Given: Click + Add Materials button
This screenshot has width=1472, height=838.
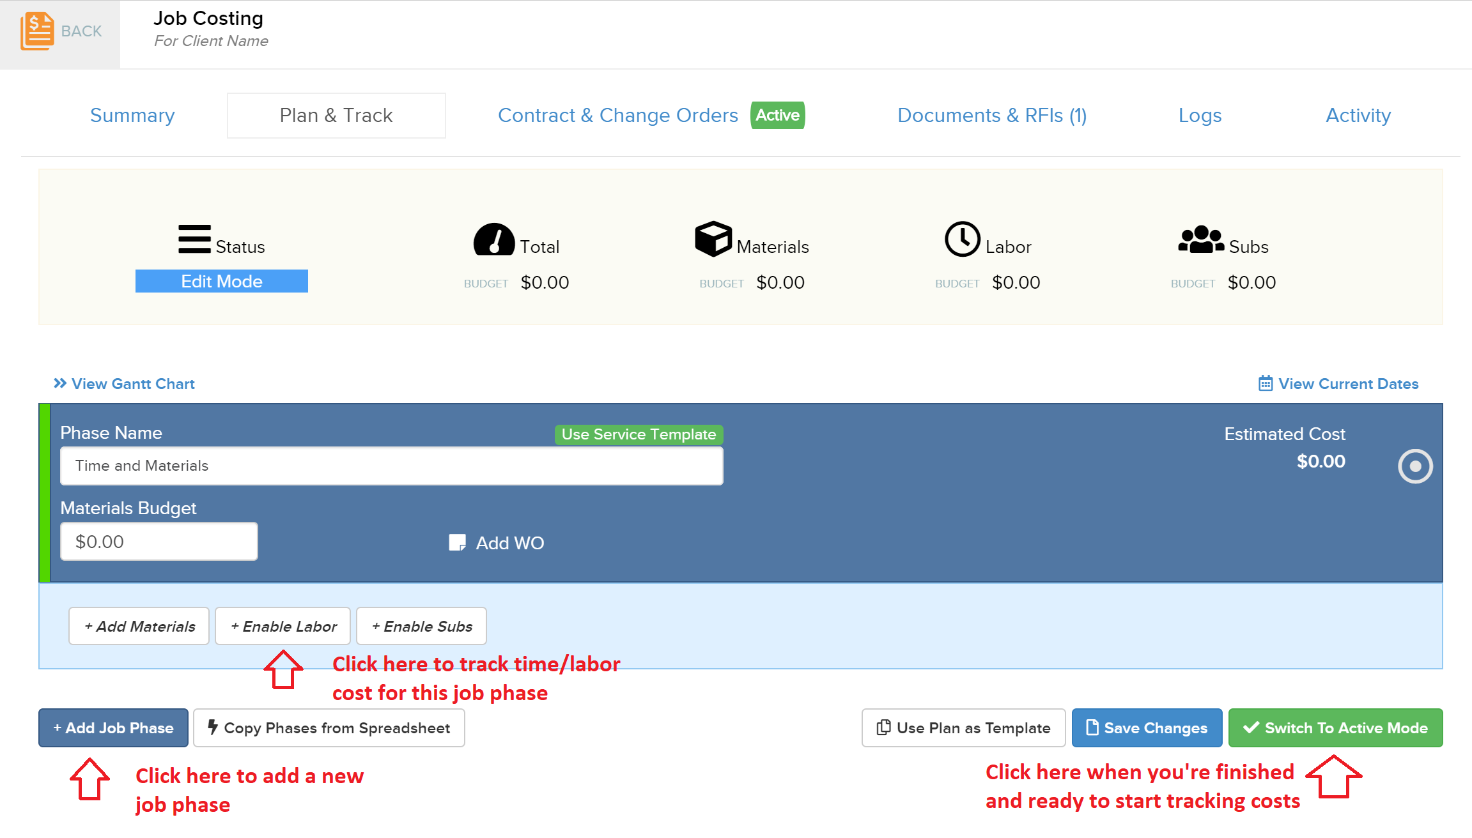Looking at the screenshot, I should click(x=139, y=626).
